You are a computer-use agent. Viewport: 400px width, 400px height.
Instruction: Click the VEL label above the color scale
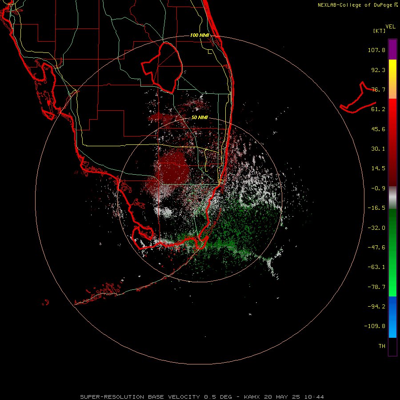(390, 27)
